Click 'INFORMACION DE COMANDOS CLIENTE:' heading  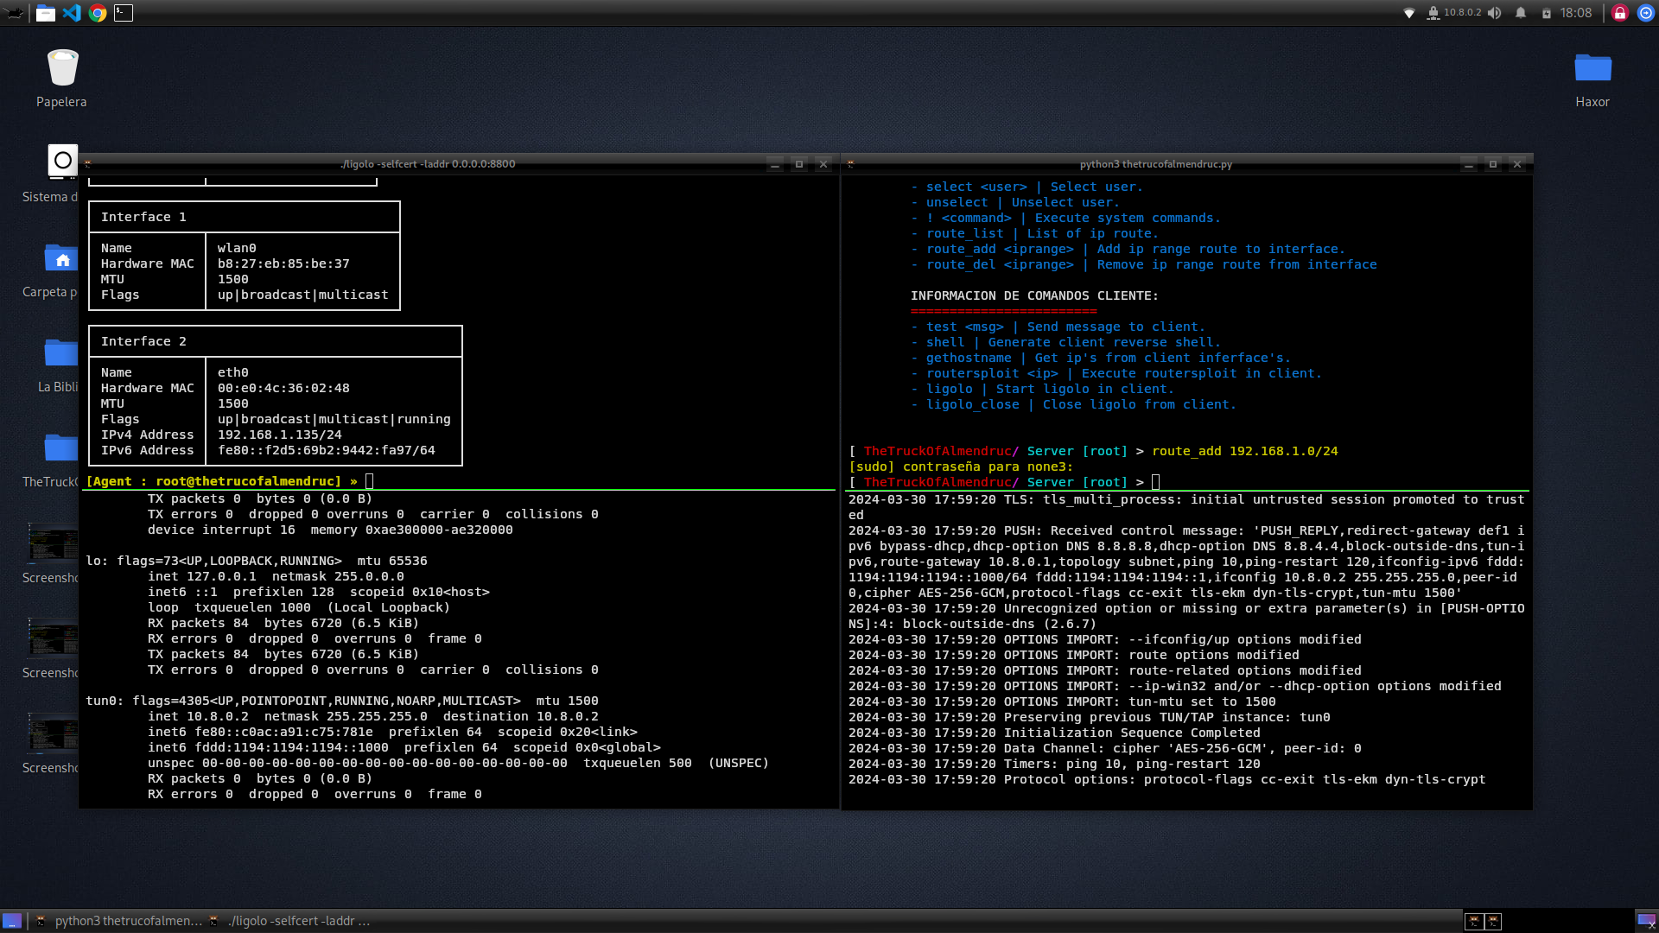coord(1034,295)
